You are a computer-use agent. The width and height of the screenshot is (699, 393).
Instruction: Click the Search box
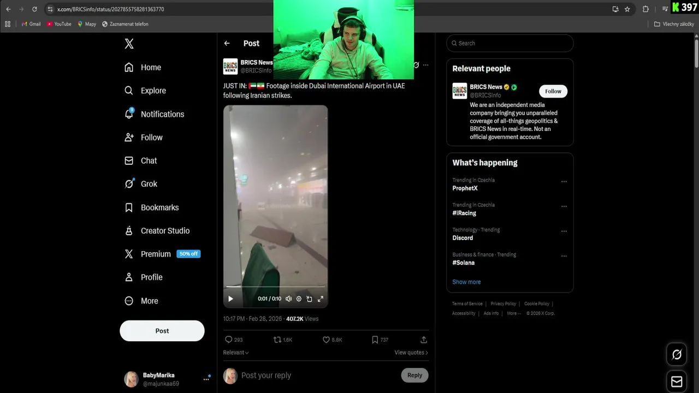(510, 43)
